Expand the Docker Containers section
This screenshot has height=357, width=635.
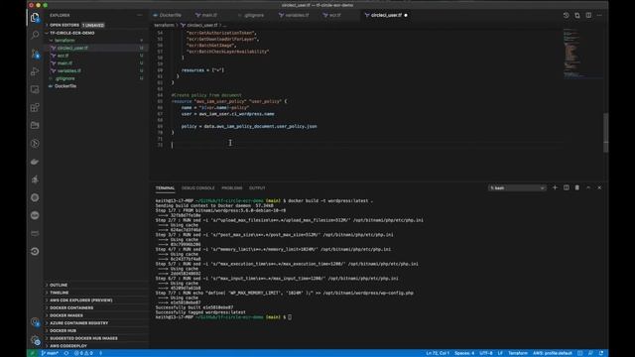coord(96,308)
